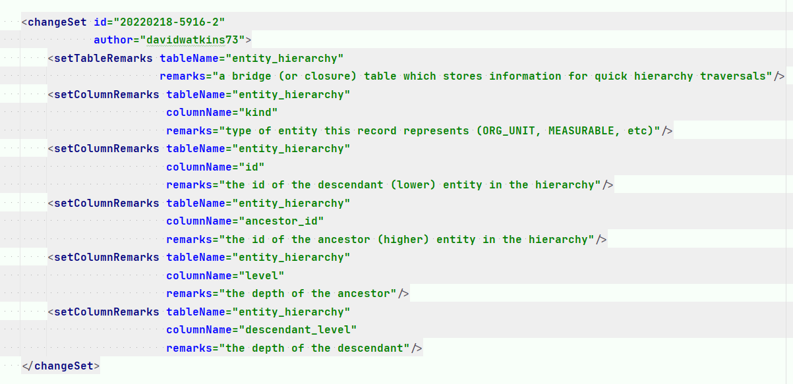
Task: Click the opening changeSet tag name
Action: 57,21
